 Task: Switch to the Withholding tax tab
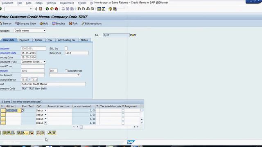tap(66, 40)
